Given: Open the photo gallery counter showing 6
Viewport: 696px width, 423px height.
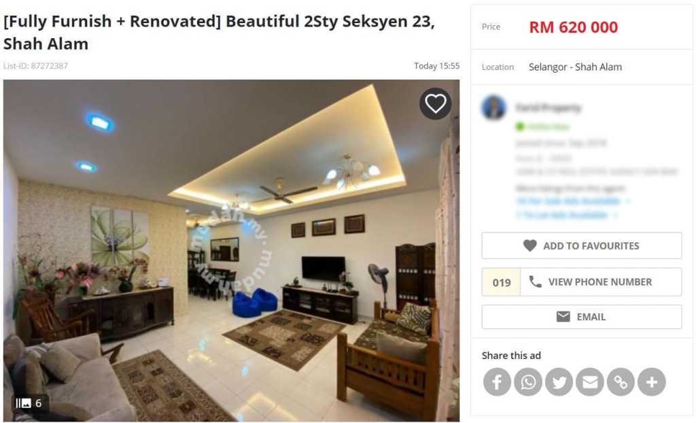Looking at the screenshot, I should coord(29,403).
